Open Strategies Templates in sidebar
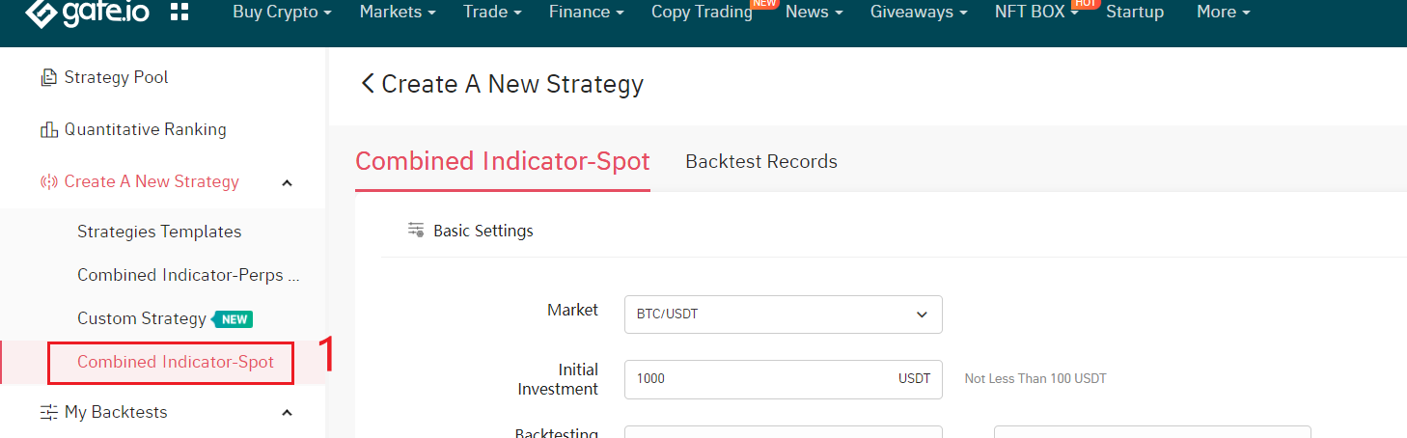The width and height of the screenshot is (1407, 438). click(159, 232)
